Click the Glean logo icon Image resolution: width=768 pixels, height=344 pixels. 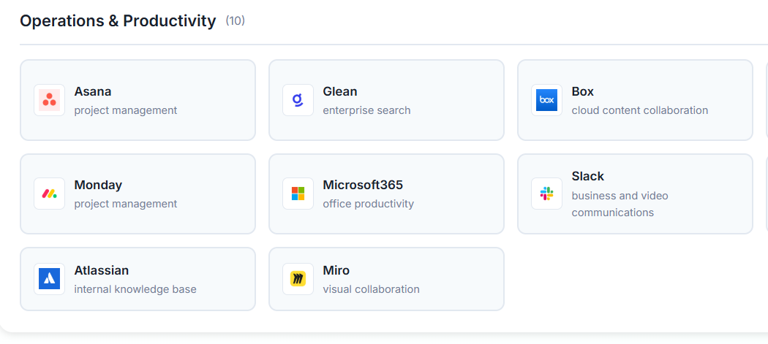tap(298, 100)
